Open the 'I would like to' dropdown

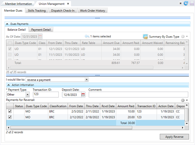click(x=86, y=80)
